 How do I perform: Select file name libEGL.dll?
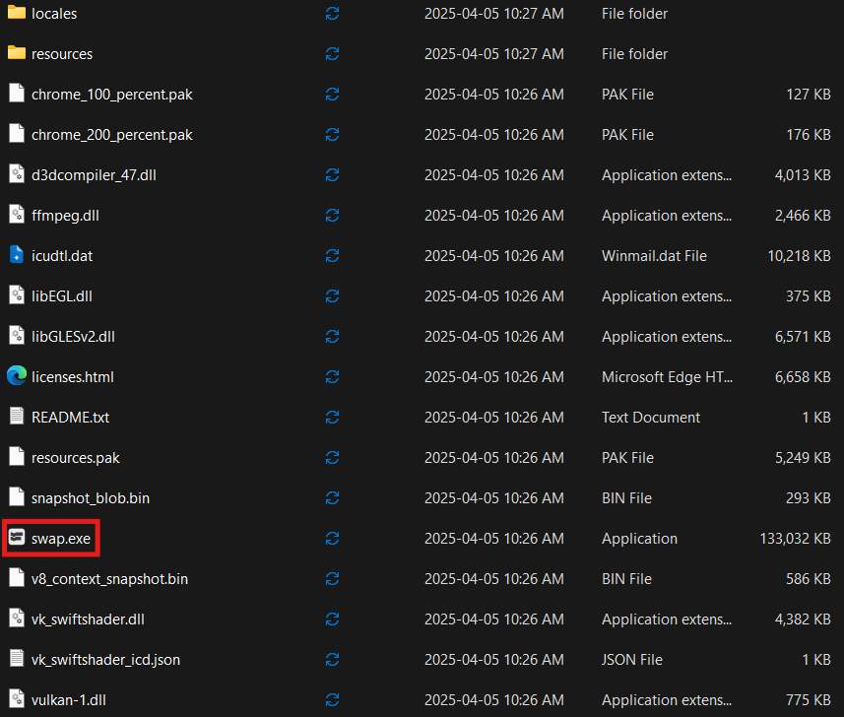[x=62, y=296]
